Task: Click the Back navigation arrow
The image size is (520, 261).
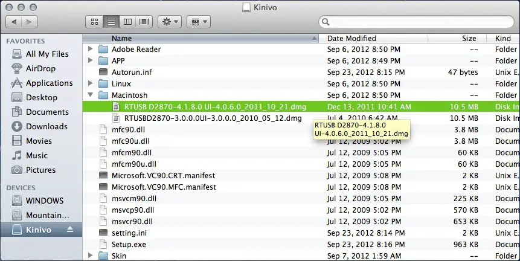Action: [14, 22]
